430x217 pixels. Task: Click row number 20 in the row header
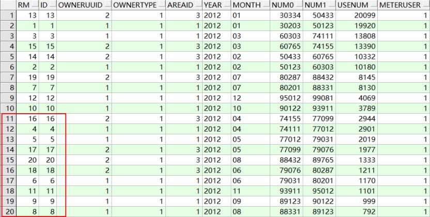[x=8, y=211]
